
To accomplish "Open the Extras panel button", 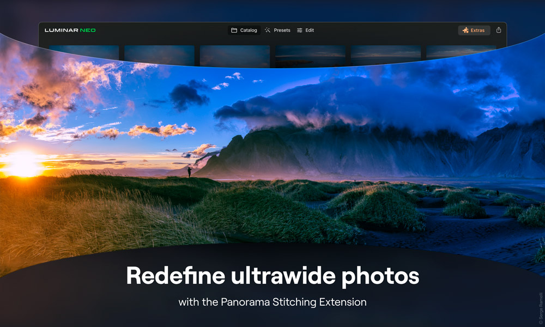I will point(474,30).
